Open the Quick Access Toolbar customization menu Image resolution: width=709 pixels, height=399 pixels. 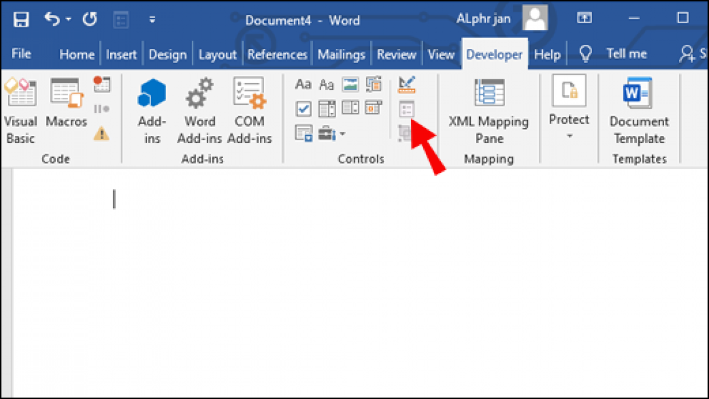point(152,18)
